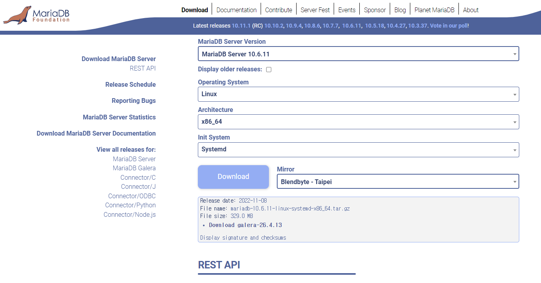Open the 10.6.11 release link in banner
This screenshot has width=541, height=283.
click(x=352, y=26)
